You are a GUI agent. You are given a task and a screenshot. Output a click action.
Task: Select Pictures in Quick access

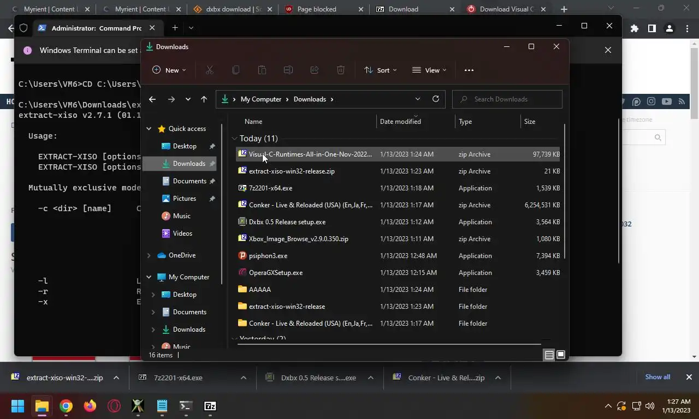184,199
